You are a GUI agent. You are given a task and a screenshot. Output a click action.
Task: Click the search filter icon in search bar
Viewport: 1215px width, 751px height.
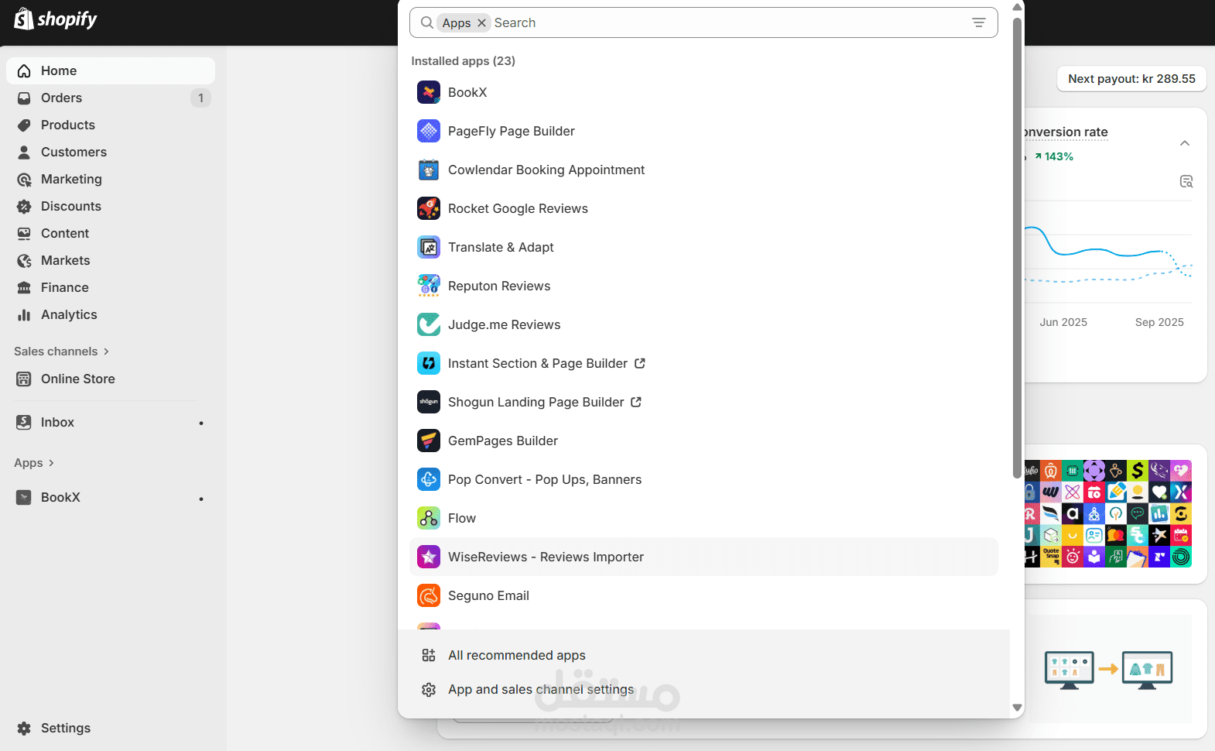[978, 23]
